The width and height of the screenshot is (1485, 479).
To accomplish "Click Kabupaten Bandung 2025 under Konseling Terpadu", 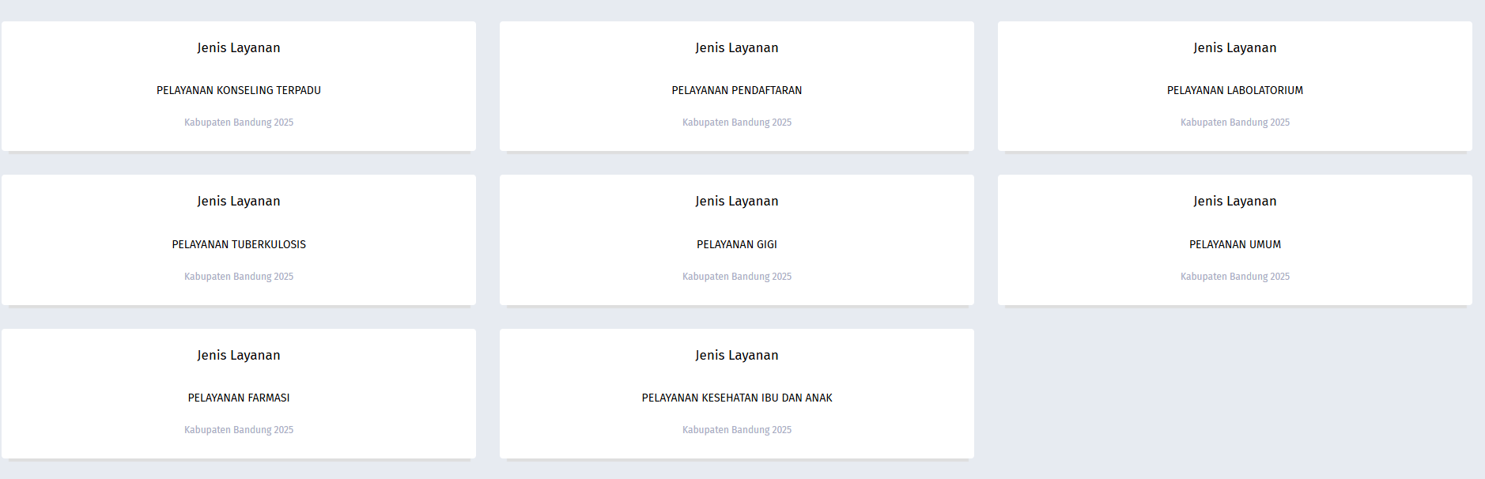I will click(x=238, y=123).
